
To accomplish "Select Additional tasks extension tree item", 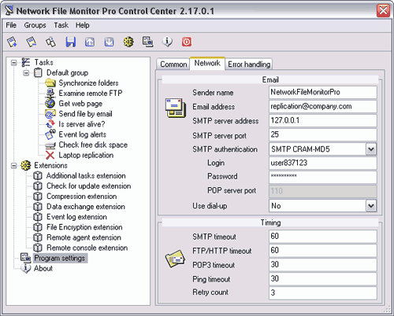I will [86, 176].
